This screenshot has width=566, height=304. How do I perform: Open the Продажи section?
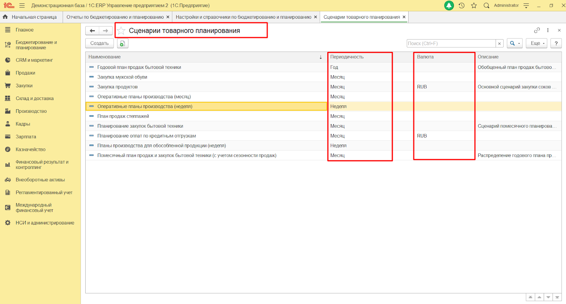(x=25, y=73)
